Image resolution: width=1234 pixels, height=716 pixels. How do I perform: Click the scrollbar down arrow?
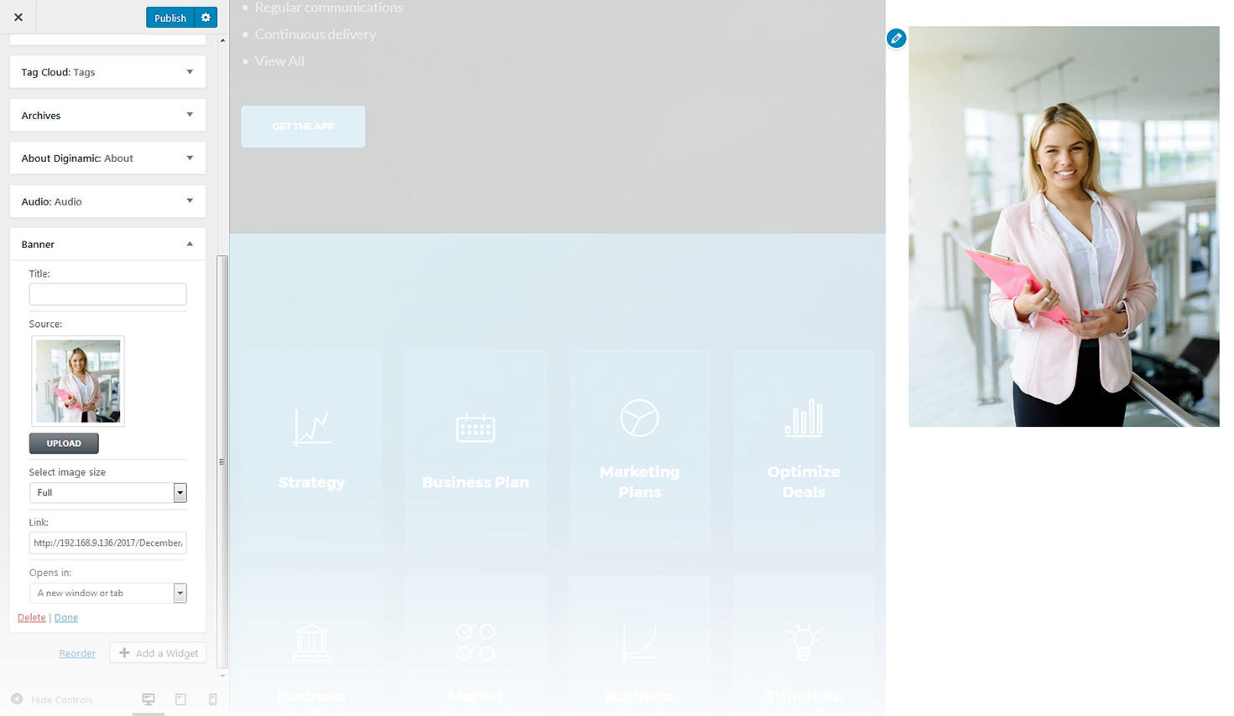coord(222,675)
